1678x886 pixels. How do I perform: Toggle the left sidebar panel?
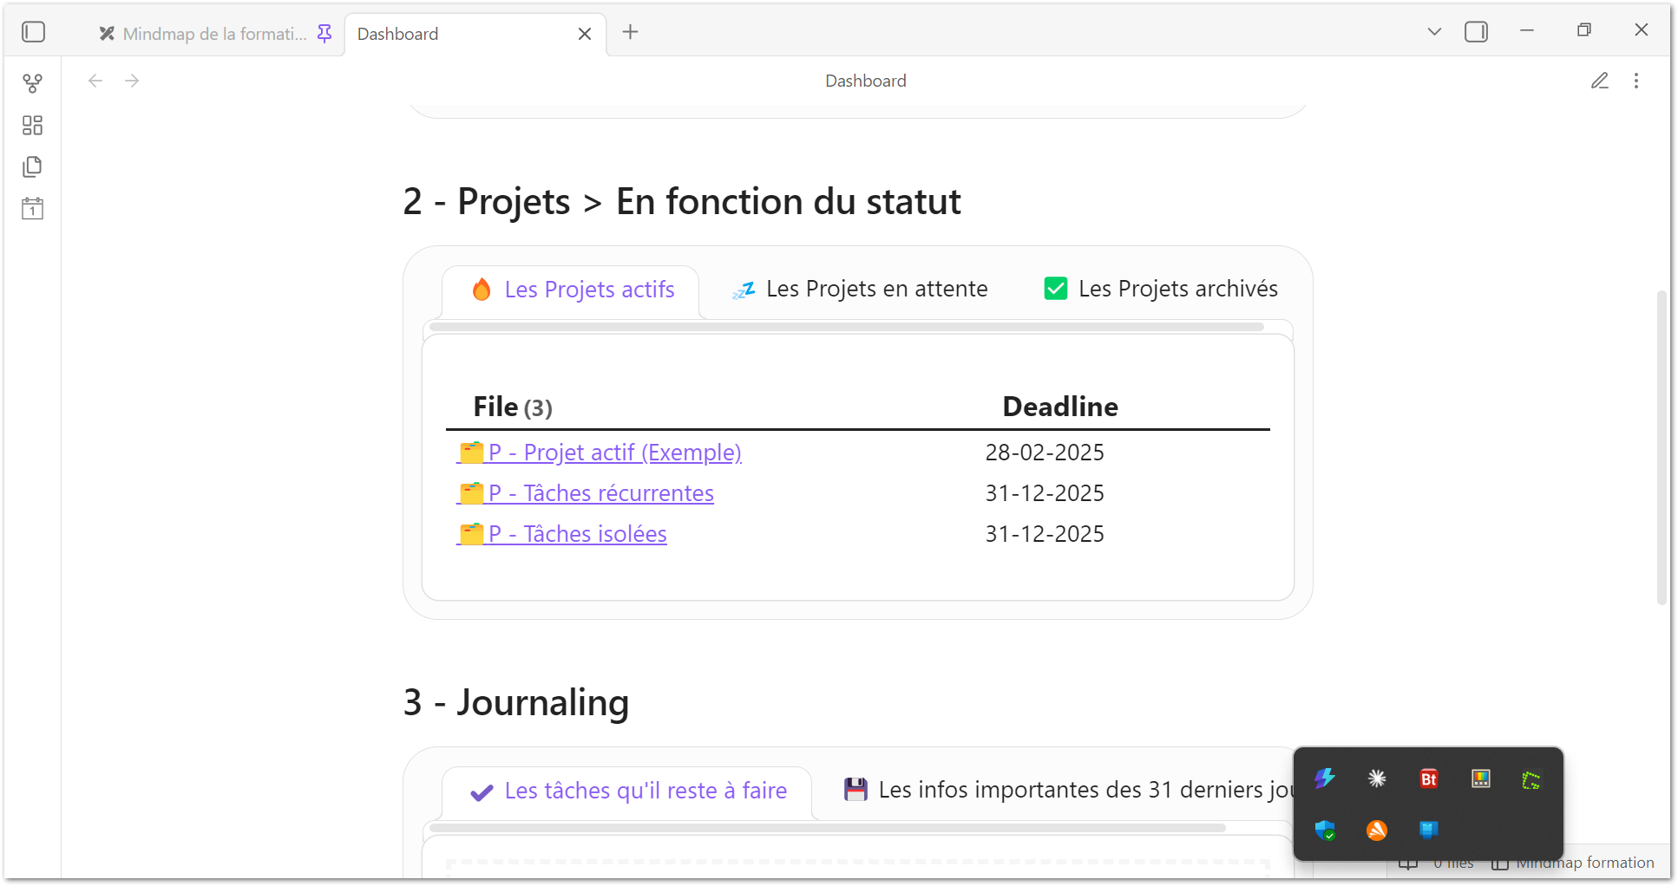[x=34, y=32]
